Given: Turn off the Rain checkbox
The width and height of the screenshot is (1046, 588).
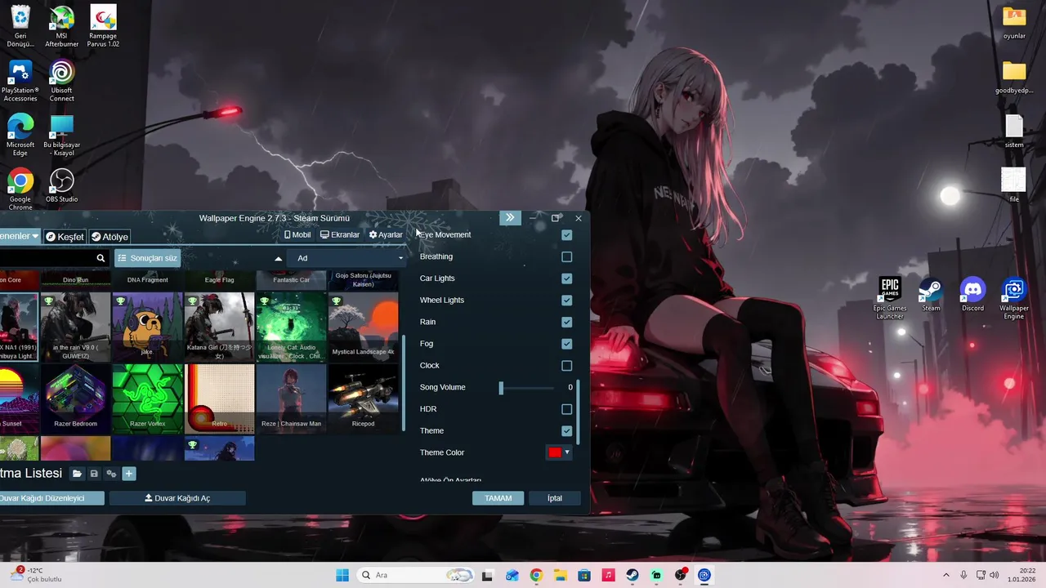Looking at the screenshot, I should 566,322.
